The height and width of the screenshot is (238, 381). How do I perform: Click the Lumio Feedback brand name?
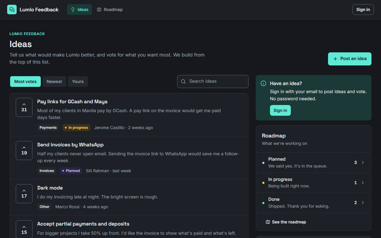click(x=39, y=10)
